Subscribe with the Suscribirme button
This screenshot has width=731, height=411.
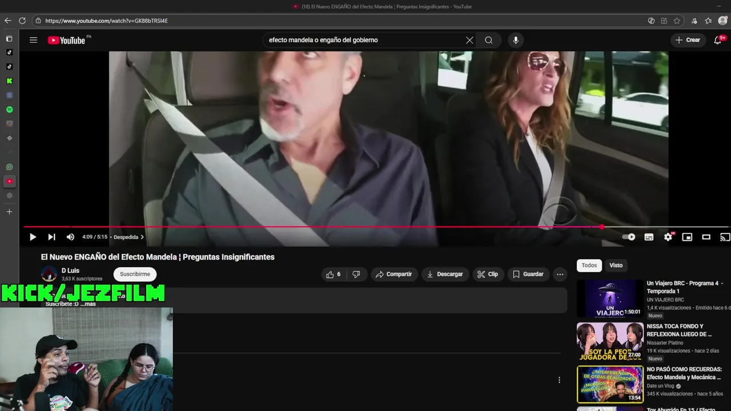pyautogui.click(x=135, y=274)
